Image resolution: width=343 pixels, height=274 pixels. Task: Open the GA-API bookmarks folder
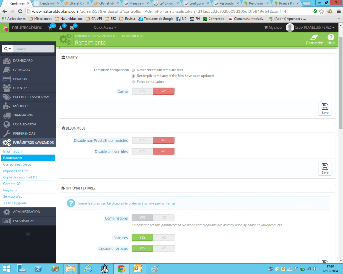[94, 19]
